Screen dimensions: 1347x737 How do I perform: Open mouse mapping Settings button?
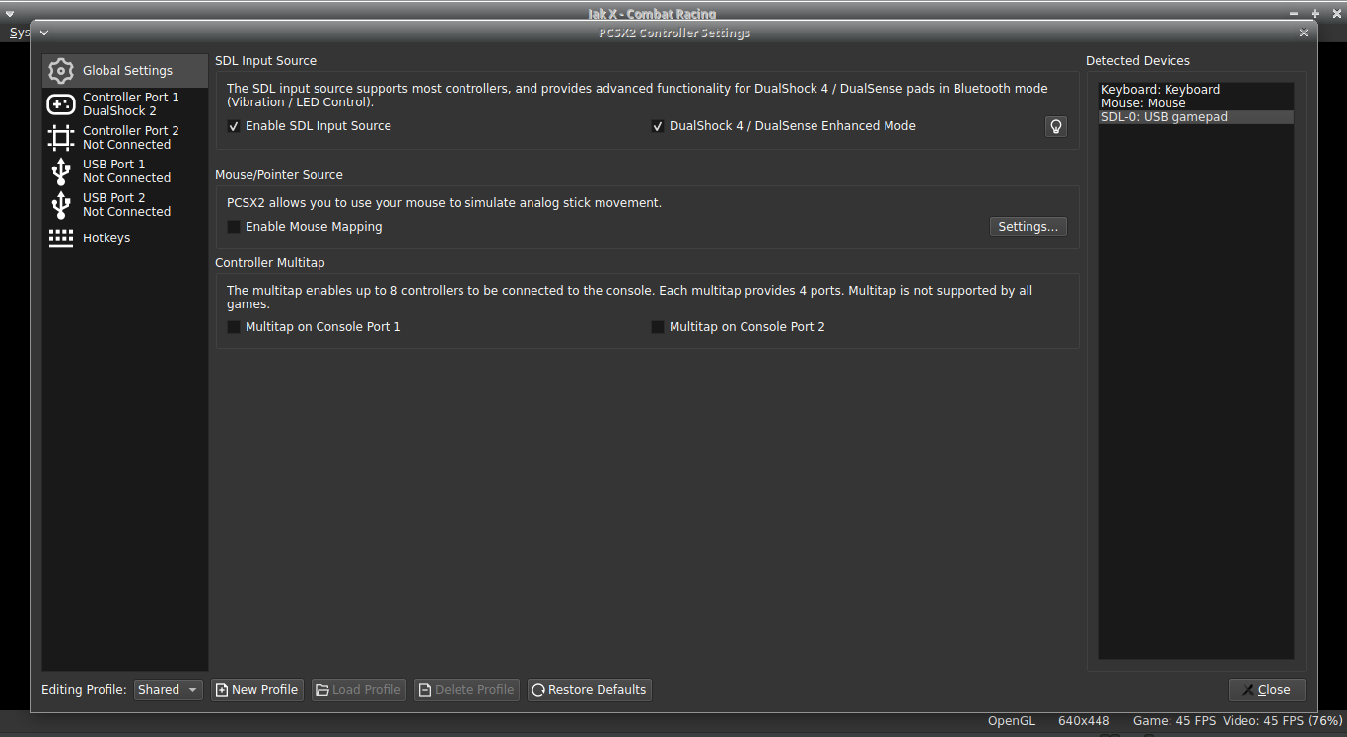coord(1028,226)
